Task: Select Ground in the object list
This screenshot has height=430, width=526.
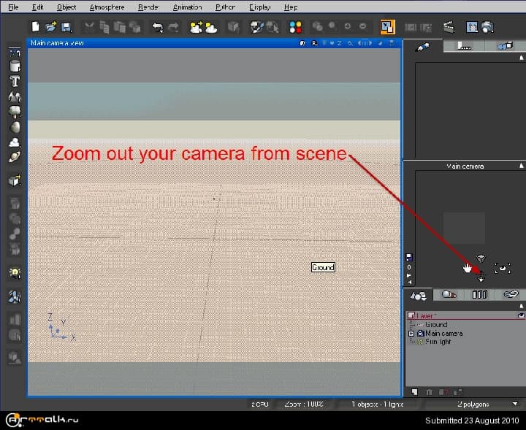Action: [436, 325]
